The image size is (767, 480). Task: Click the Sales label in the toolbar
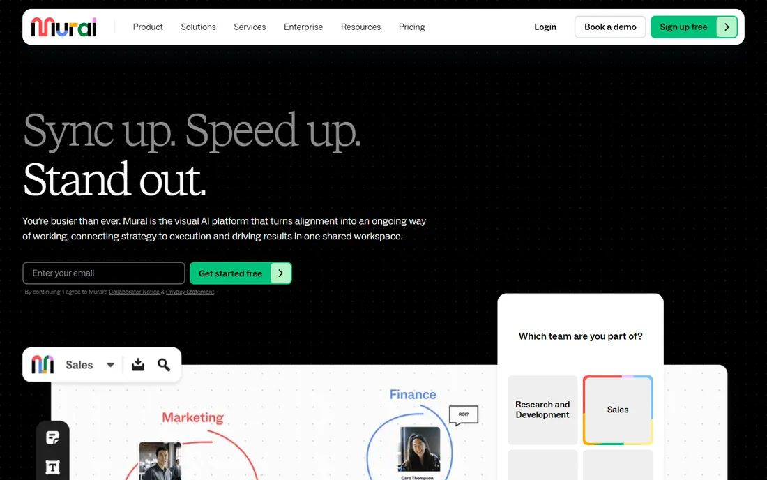pyautogui.click(x=79, y=365)
